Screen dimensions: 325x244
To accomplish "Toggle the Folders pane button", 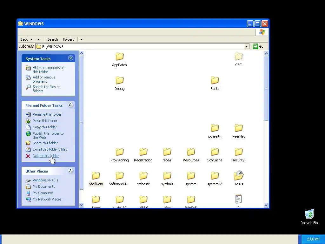I will point(69,39).
